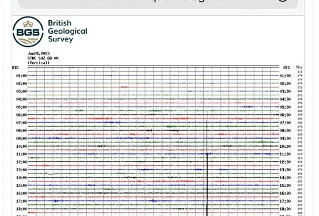319x216 pixels.
Task: Click the 16:30 time label
Action: [x=285, y=193]
